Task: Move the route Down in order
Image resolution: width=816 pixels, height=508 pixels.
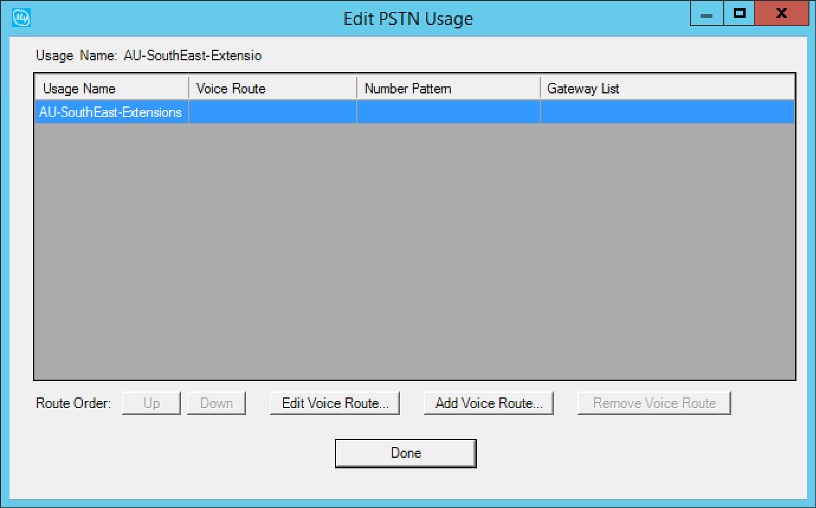Action: (217, 403)
